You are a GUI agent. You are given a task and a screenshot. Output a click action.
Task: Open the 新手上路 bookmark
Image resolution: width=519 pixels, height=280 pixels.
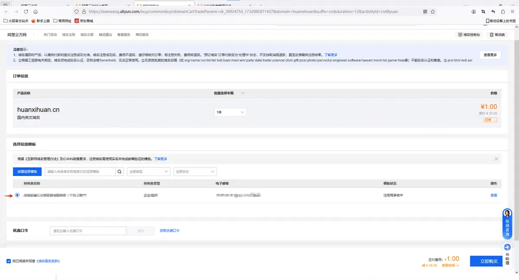click(x=40, y=21)
